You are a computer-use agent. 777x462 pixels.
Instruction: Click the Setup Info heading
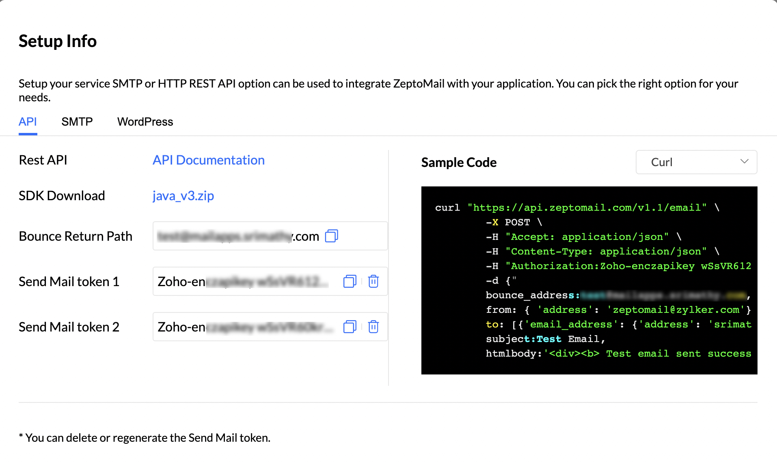(58, 41)
